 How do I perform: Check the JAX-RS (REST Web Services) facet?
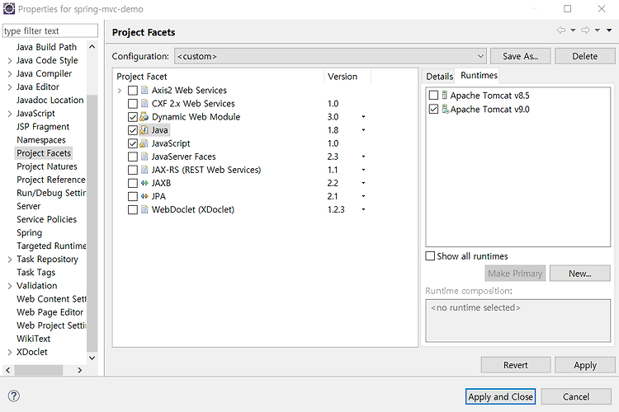(x=133, y=170)
